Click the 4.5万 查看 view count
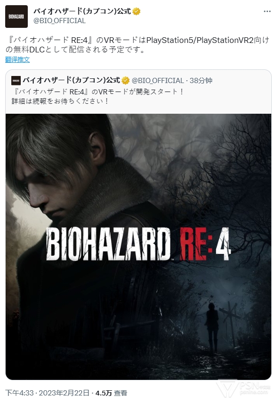The height and width of the screenshot is (403, 276). click(111, 393)
